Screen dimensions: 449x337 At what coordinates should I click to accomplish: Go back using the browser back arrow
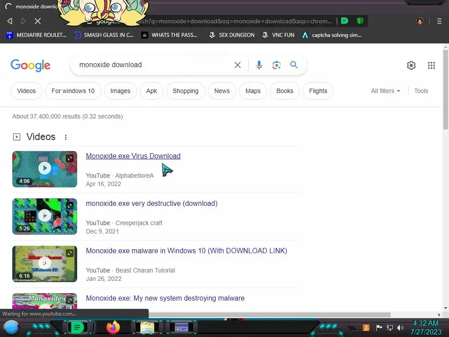(10, 21)
